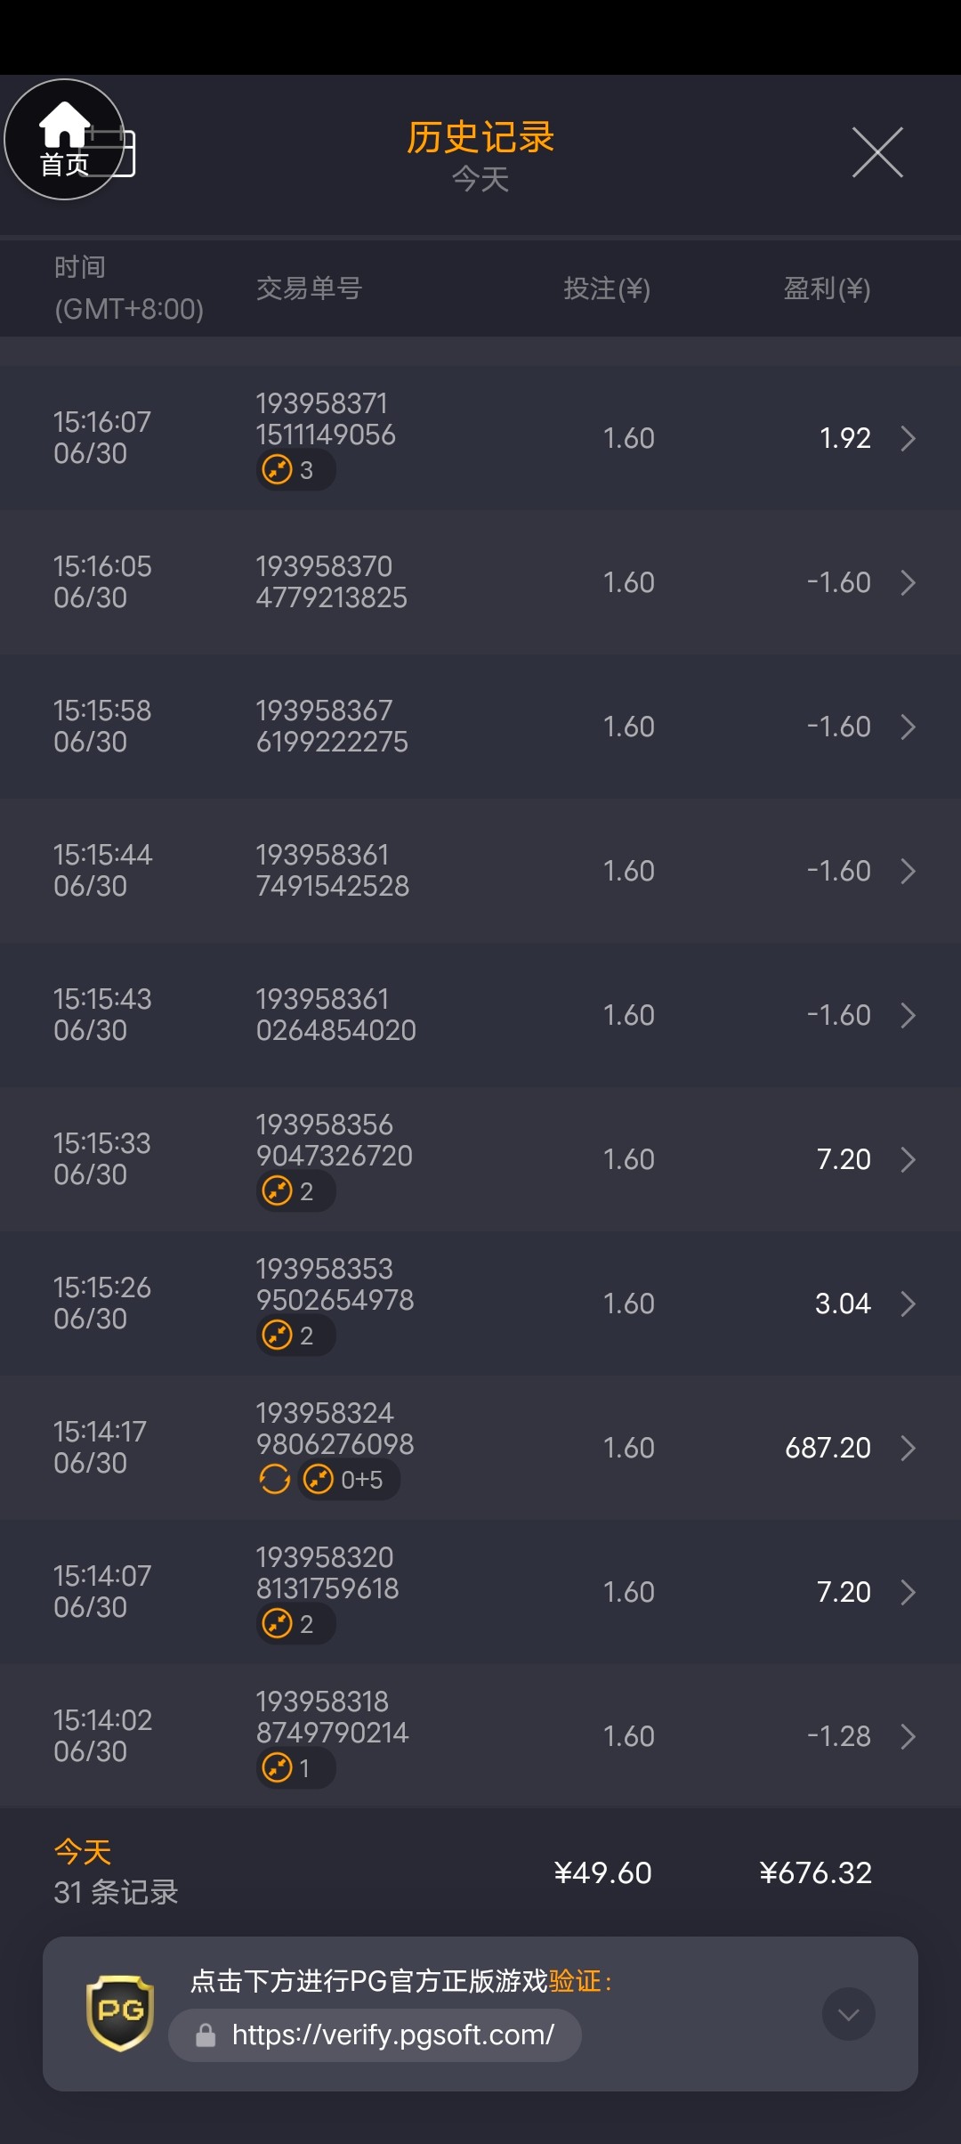Viewport: 961px width, 2144px height.
Task: Open the verify.pgsoft.com link
Action: click(x=392, y=2035)
